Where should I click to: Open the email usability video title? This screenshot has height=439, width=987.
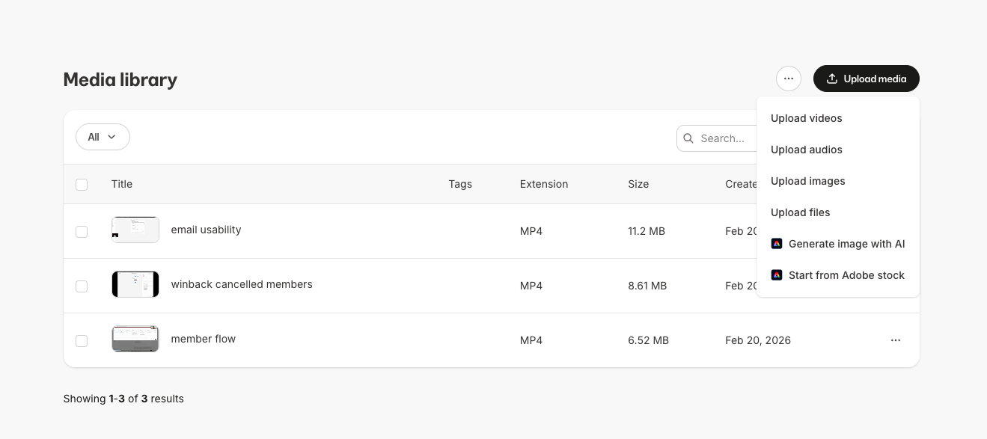206,230
